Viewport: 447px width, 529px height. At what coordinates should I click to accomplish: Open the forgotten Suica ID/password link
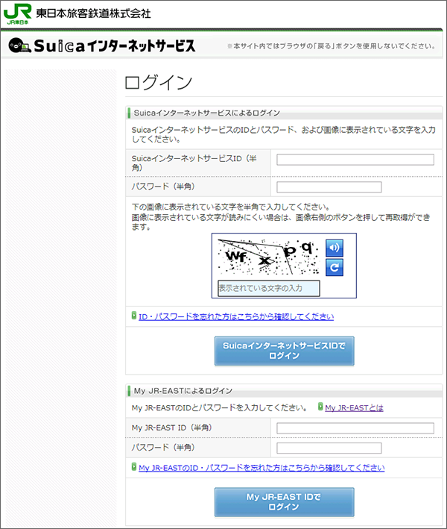pyautogui.click(x=236, y=316)
